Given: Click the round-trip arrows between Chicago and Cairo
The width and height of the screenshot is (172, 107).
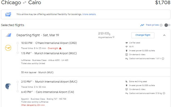Looking at the screenshot, I should [24, 3].
